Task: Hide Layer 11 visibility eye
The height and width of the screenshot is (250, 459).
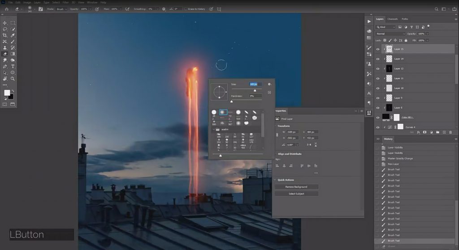Action: [x=378, y=79]
